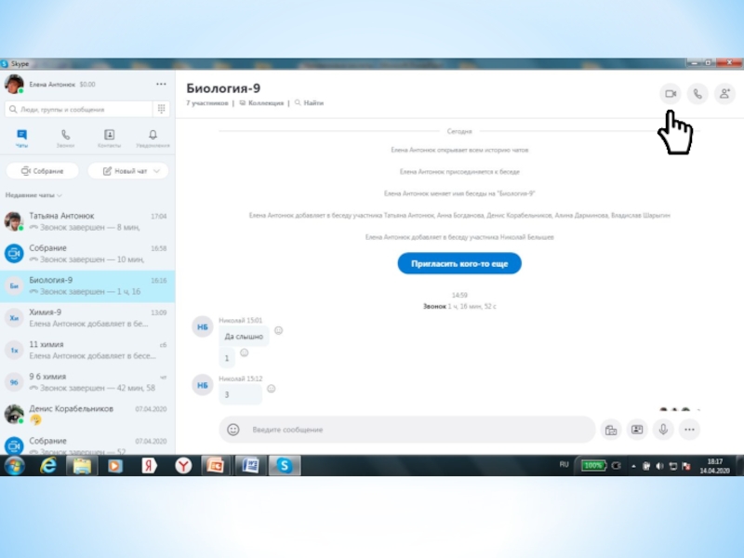
Task: Open Word from the taskbar
Action: tap(250, 466)
